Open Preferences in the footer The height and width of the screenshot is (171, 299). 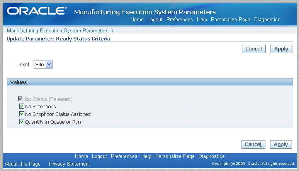(124, 156)
